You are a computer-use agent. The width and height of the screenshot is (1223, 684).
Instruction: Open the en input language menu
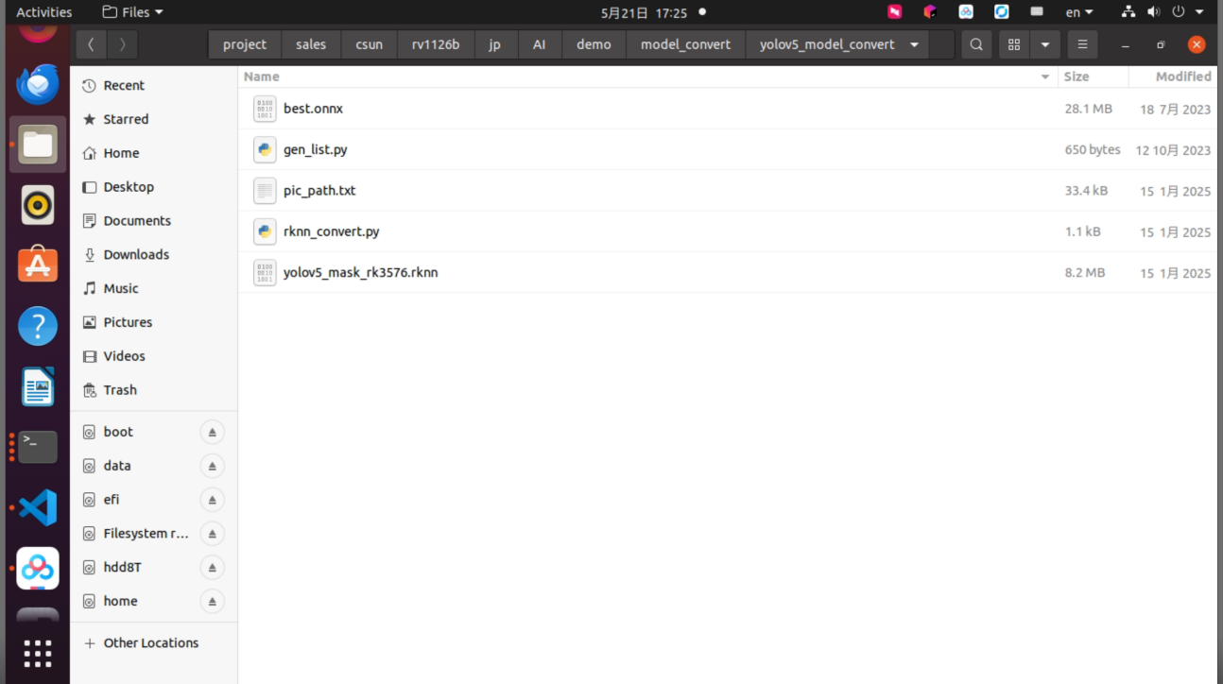pyautogui.click(x=1079, y=12)
